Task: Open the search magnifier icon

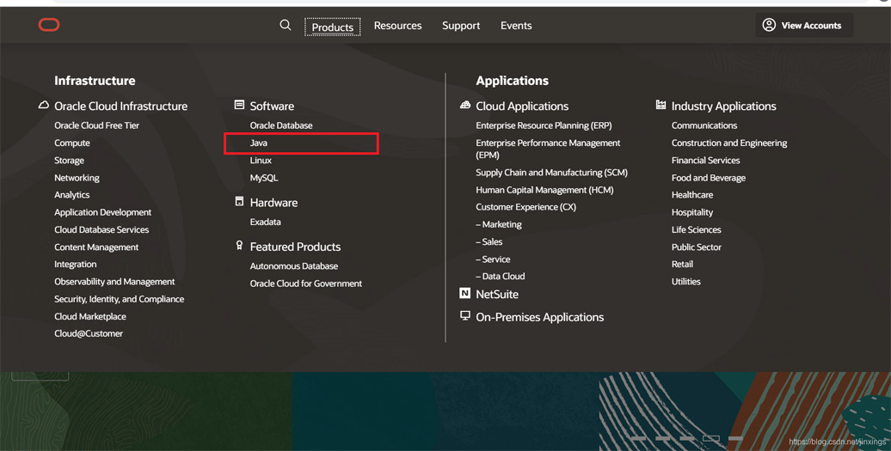Action: 286,26
